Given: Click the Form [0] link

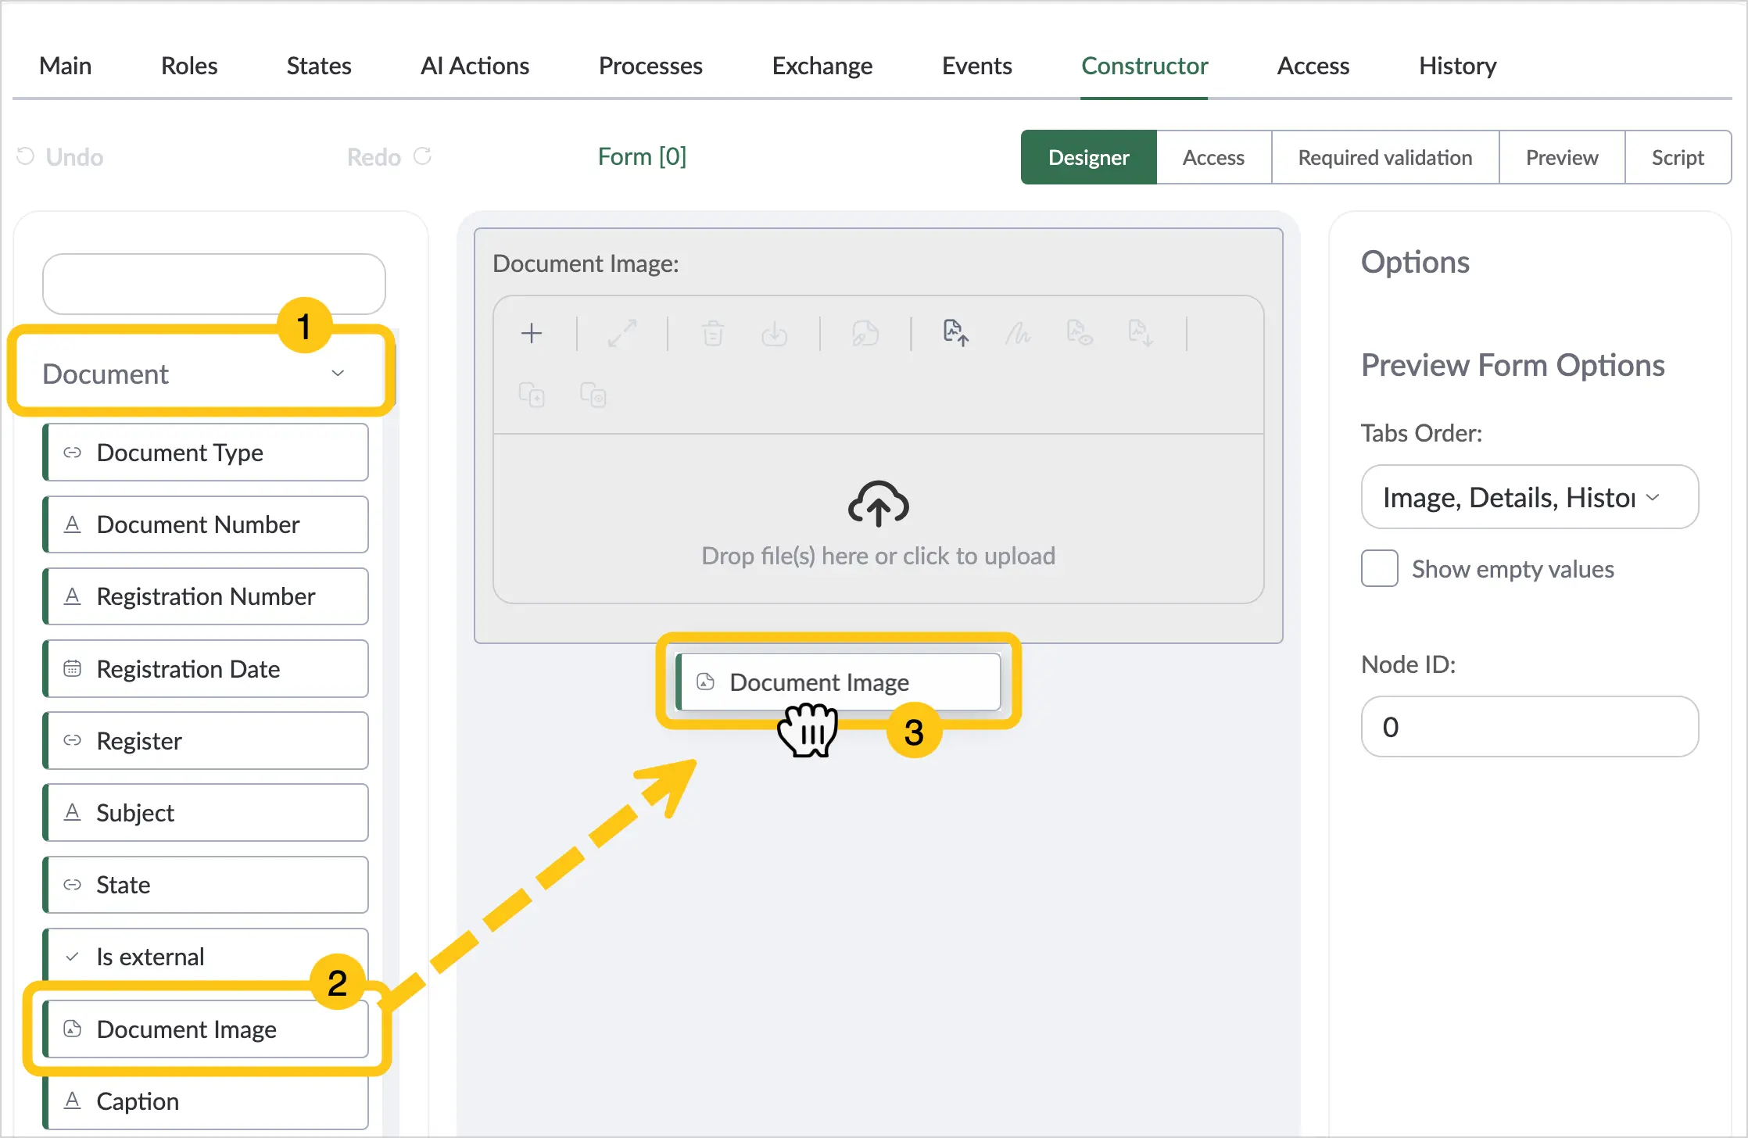Looking at the screenshot, I should click(642, 156).
